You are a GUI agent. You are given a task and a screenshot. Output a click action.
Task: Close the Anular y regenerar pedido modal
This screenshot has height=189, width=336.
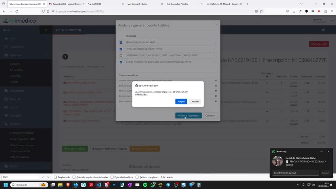pyautogui.click(x=217, y=25)
